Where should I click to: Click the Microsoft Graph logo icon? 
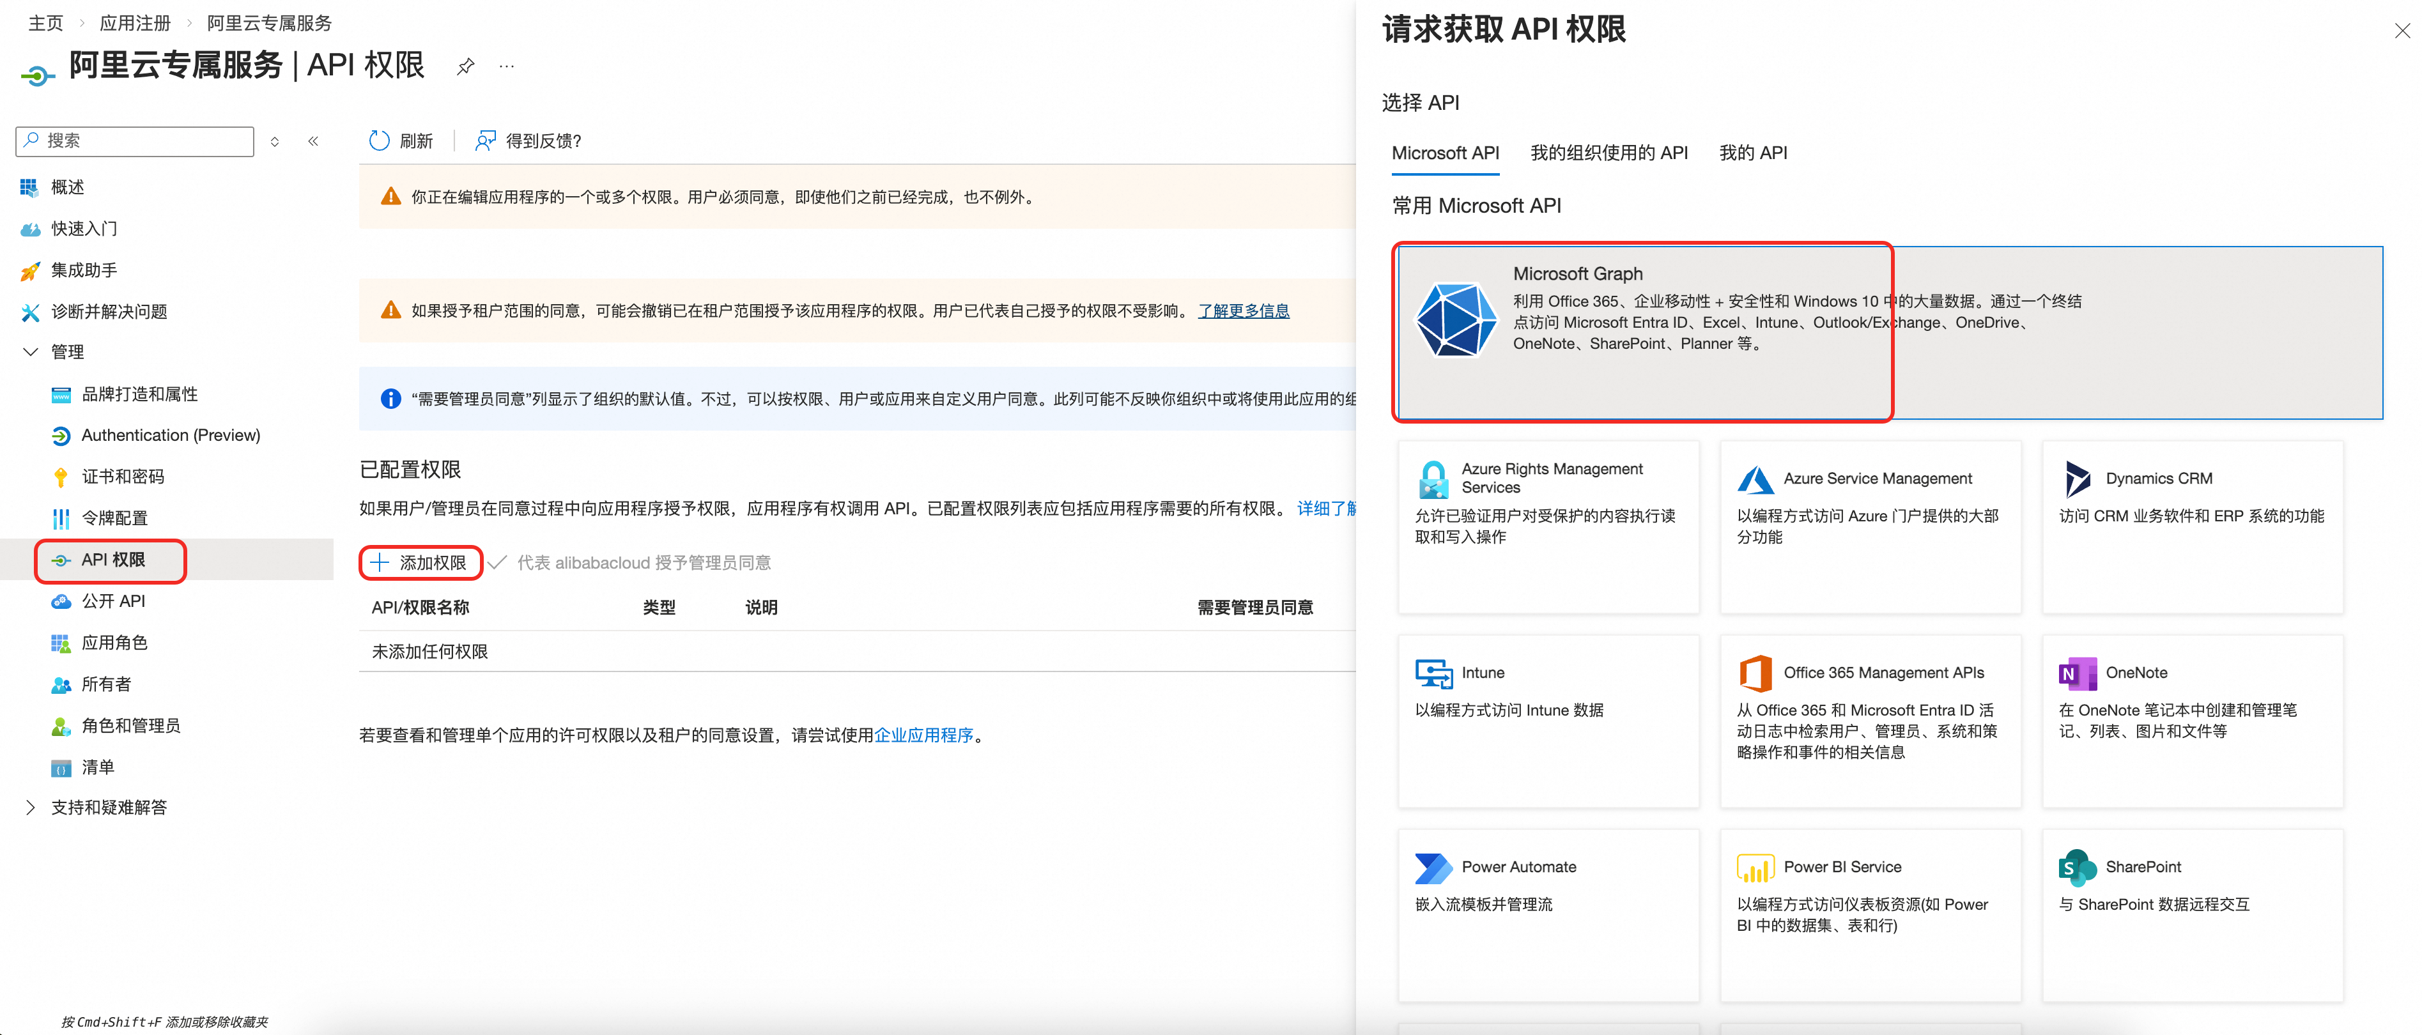coord(1456,321)
